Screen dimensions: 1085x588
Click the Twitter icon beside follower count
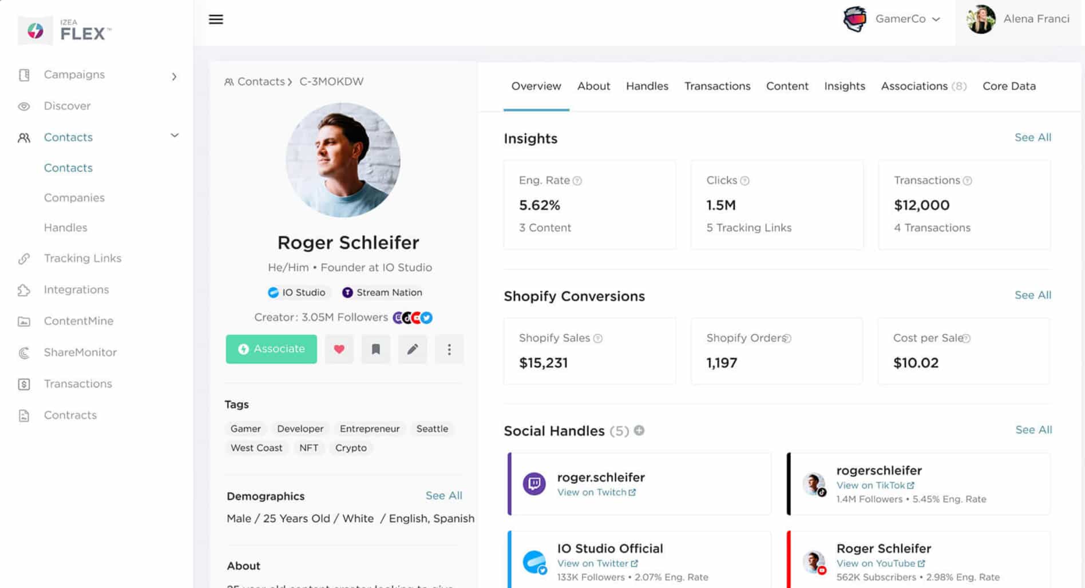[426, 317]
